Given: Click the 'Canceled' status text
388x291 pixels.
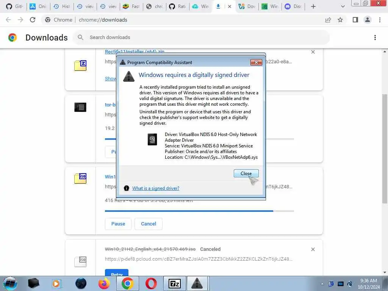Looking at the screenshot, I should (x=210, y=249).
